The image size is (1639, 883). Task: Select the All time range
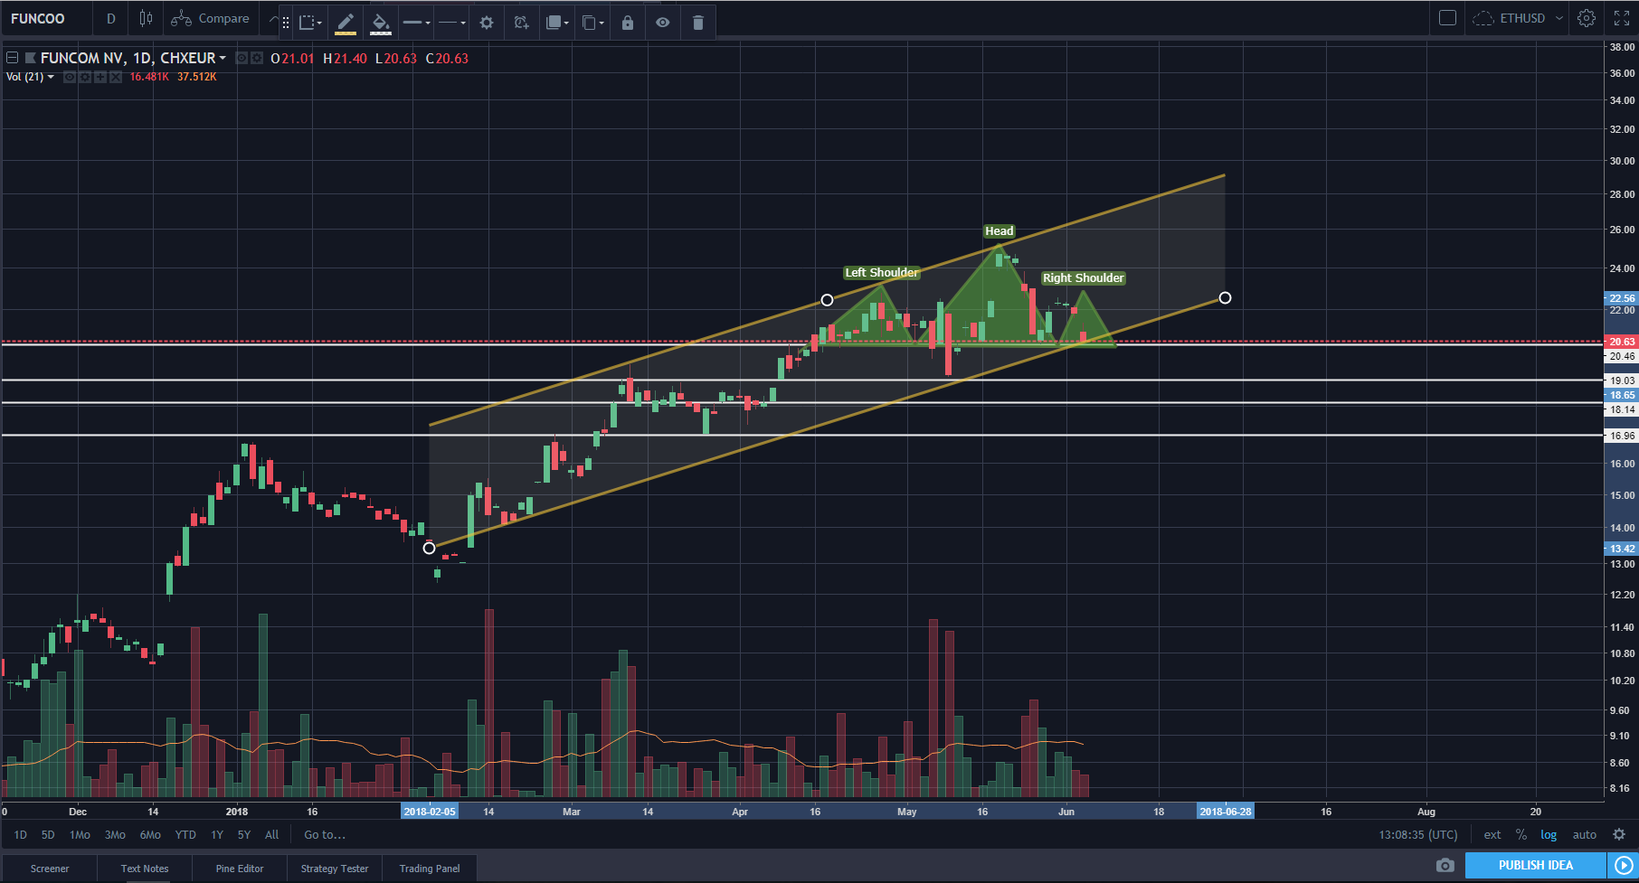(x=271, y=835)
